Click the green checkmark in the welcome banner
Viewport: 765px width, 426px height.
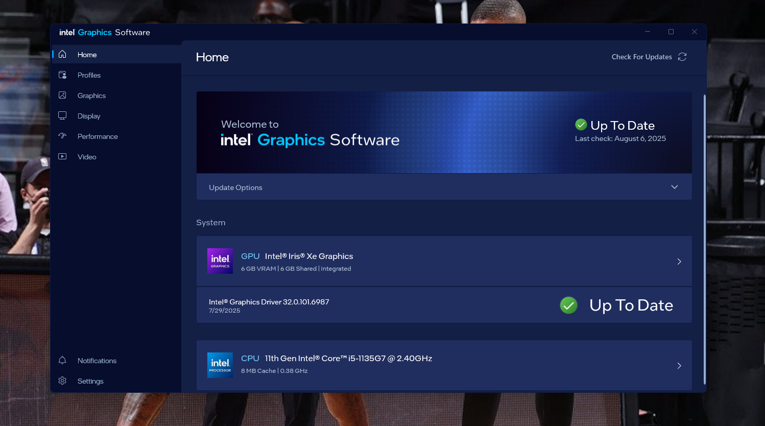click(x=581, y=125)
